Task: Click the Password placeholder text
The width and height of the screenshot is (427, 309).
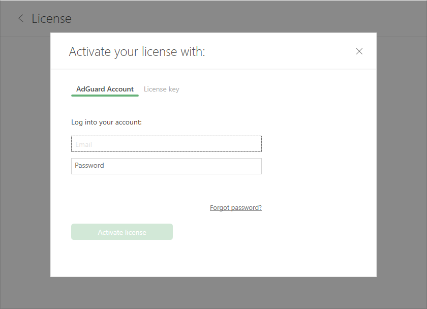Action: pos(89,166)
